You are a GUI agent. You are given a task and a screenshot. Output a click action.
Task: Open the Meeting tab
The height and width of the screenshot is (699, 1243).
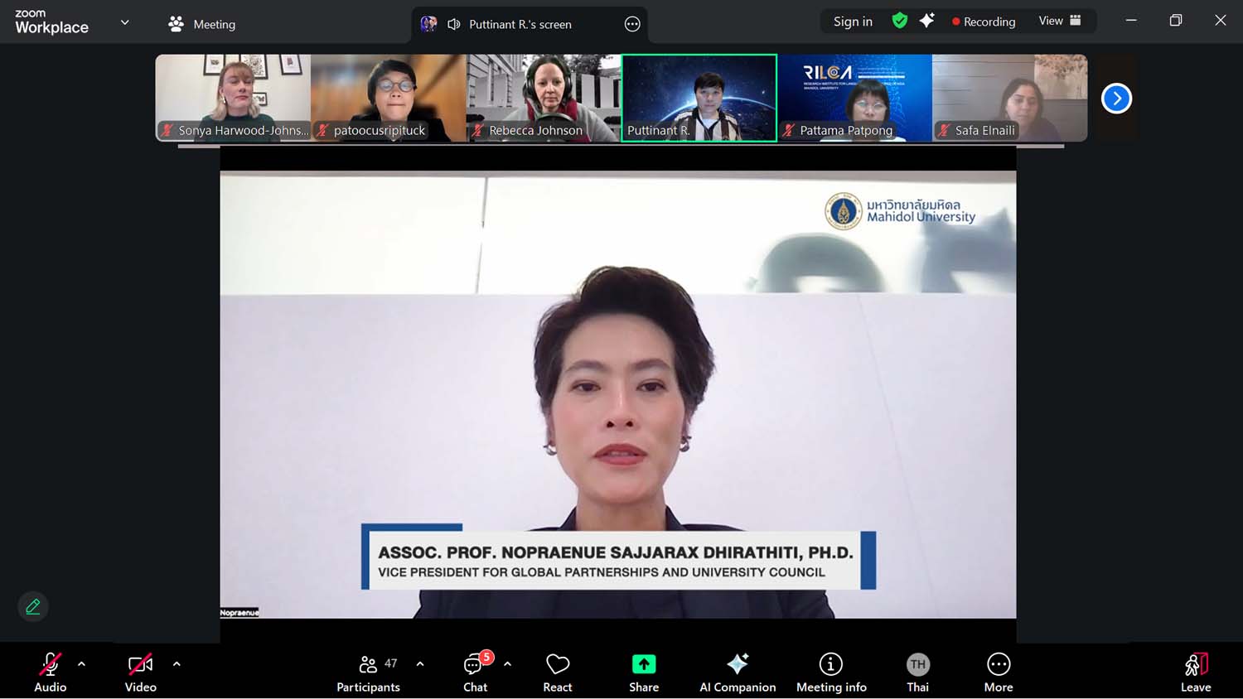202,24
